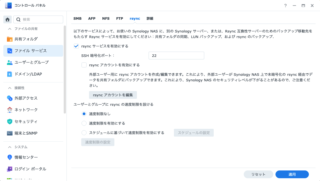
Task: Open ログイン ポータル in the sidebar
Action: 33,169
